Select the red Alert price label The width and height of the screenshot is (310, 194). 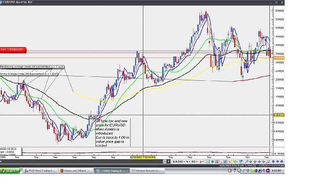pyautogui.click(x=13, y=50)
